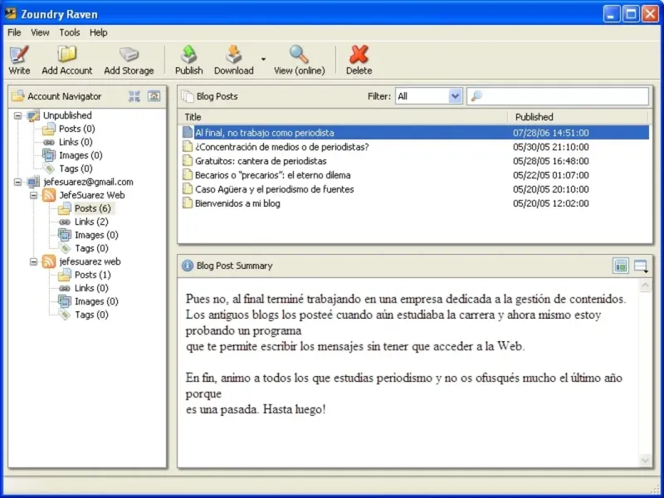The width and height of the screenshot is (664, 498).
Task: Click the Delete red X icon
Action: pyautogui.click(x=359, y=54)
